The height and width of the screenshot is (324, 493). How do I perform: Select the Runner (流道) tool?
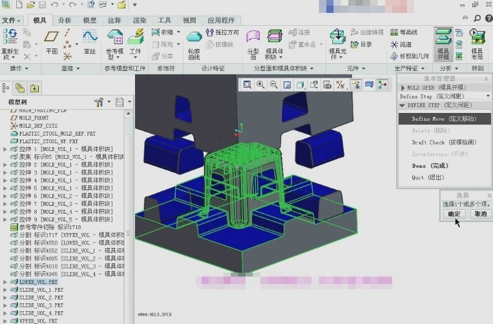click(401, 45)
